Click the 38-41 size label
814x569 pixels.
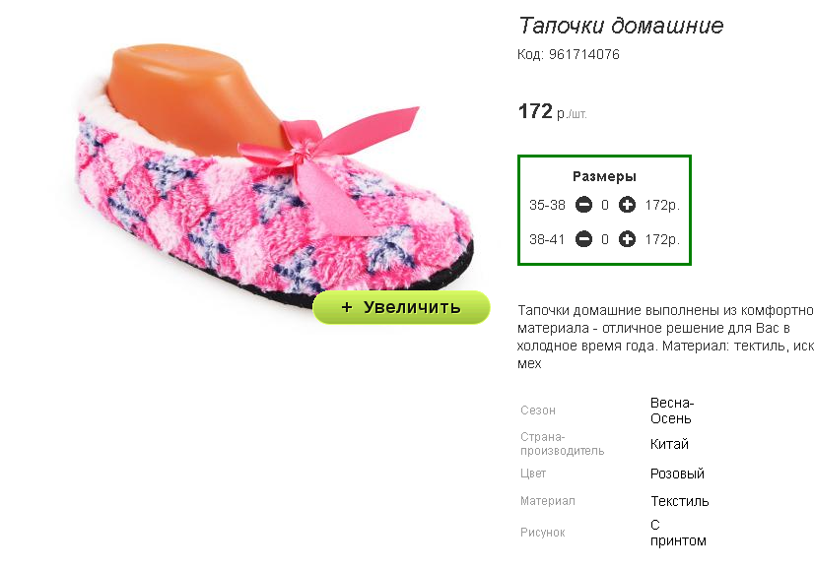[547, 239]
